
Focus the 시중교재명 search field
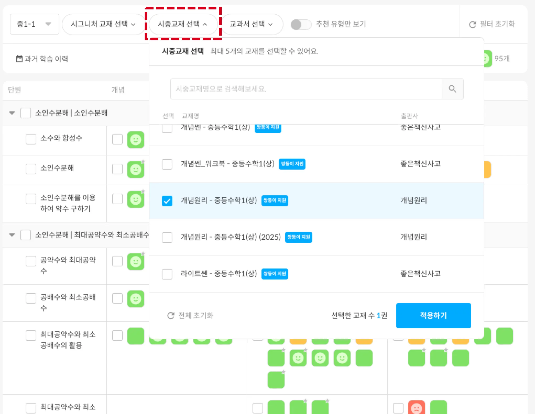(x=305, y=89)
